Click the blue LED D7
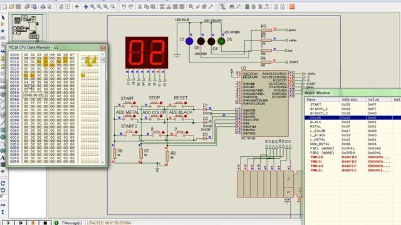Image resolution: width=401 pixels, height=225 pixels. (189, 41)
